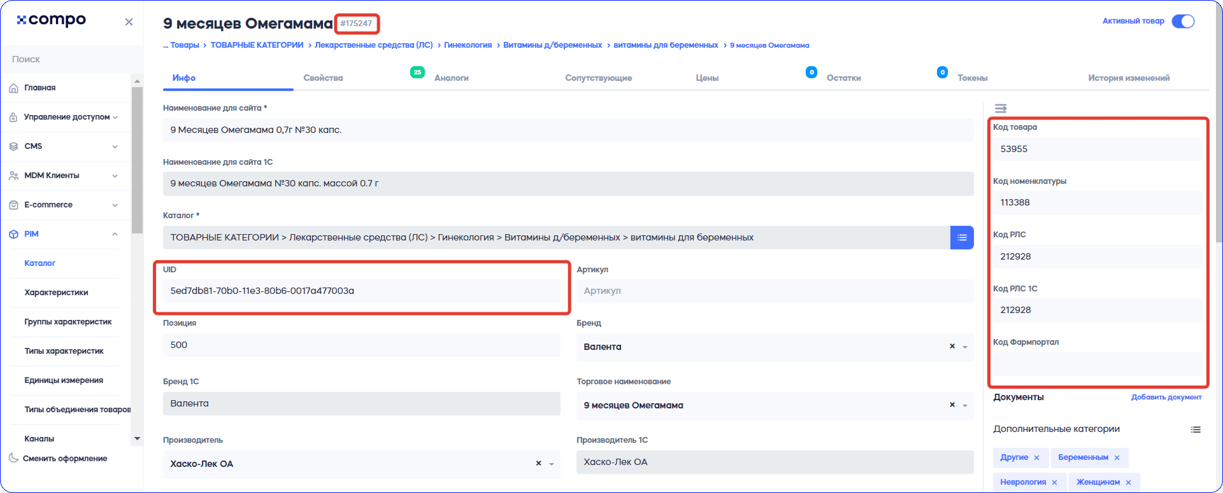Switch to the Инфо tab
Viewport: 1223px width, 493px height.
click(183, 78)
